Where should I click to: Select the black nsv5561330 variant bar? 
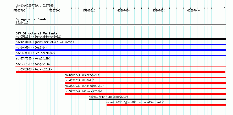point(120,39)
